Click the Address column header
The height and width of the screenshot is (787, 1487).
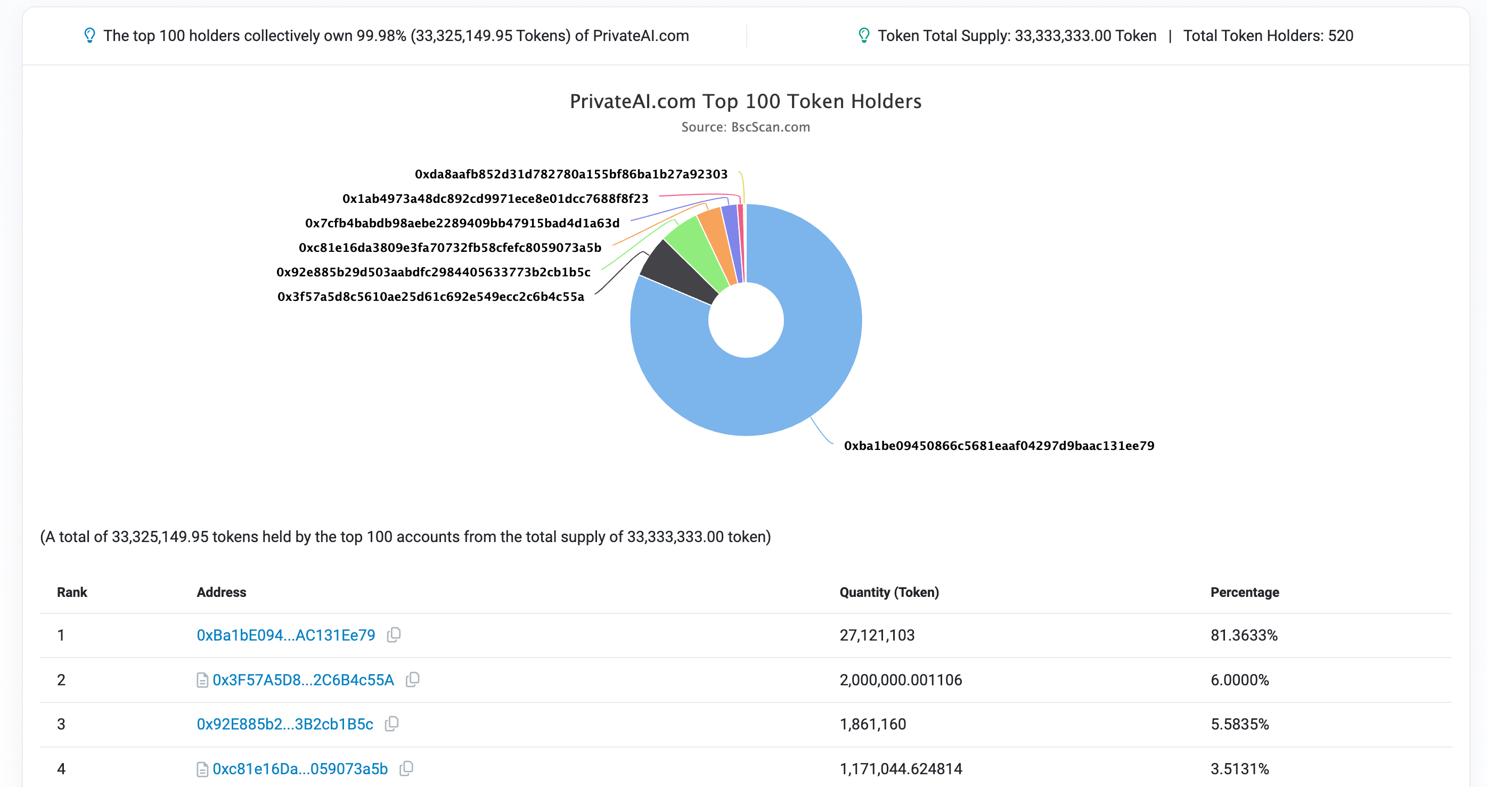[221, 592]
